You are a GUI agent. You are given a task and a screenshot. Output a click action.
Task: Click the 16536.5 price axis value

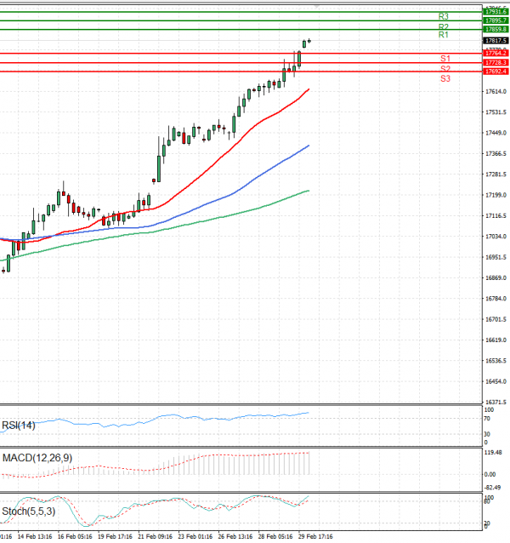click(x=496, y=361)
